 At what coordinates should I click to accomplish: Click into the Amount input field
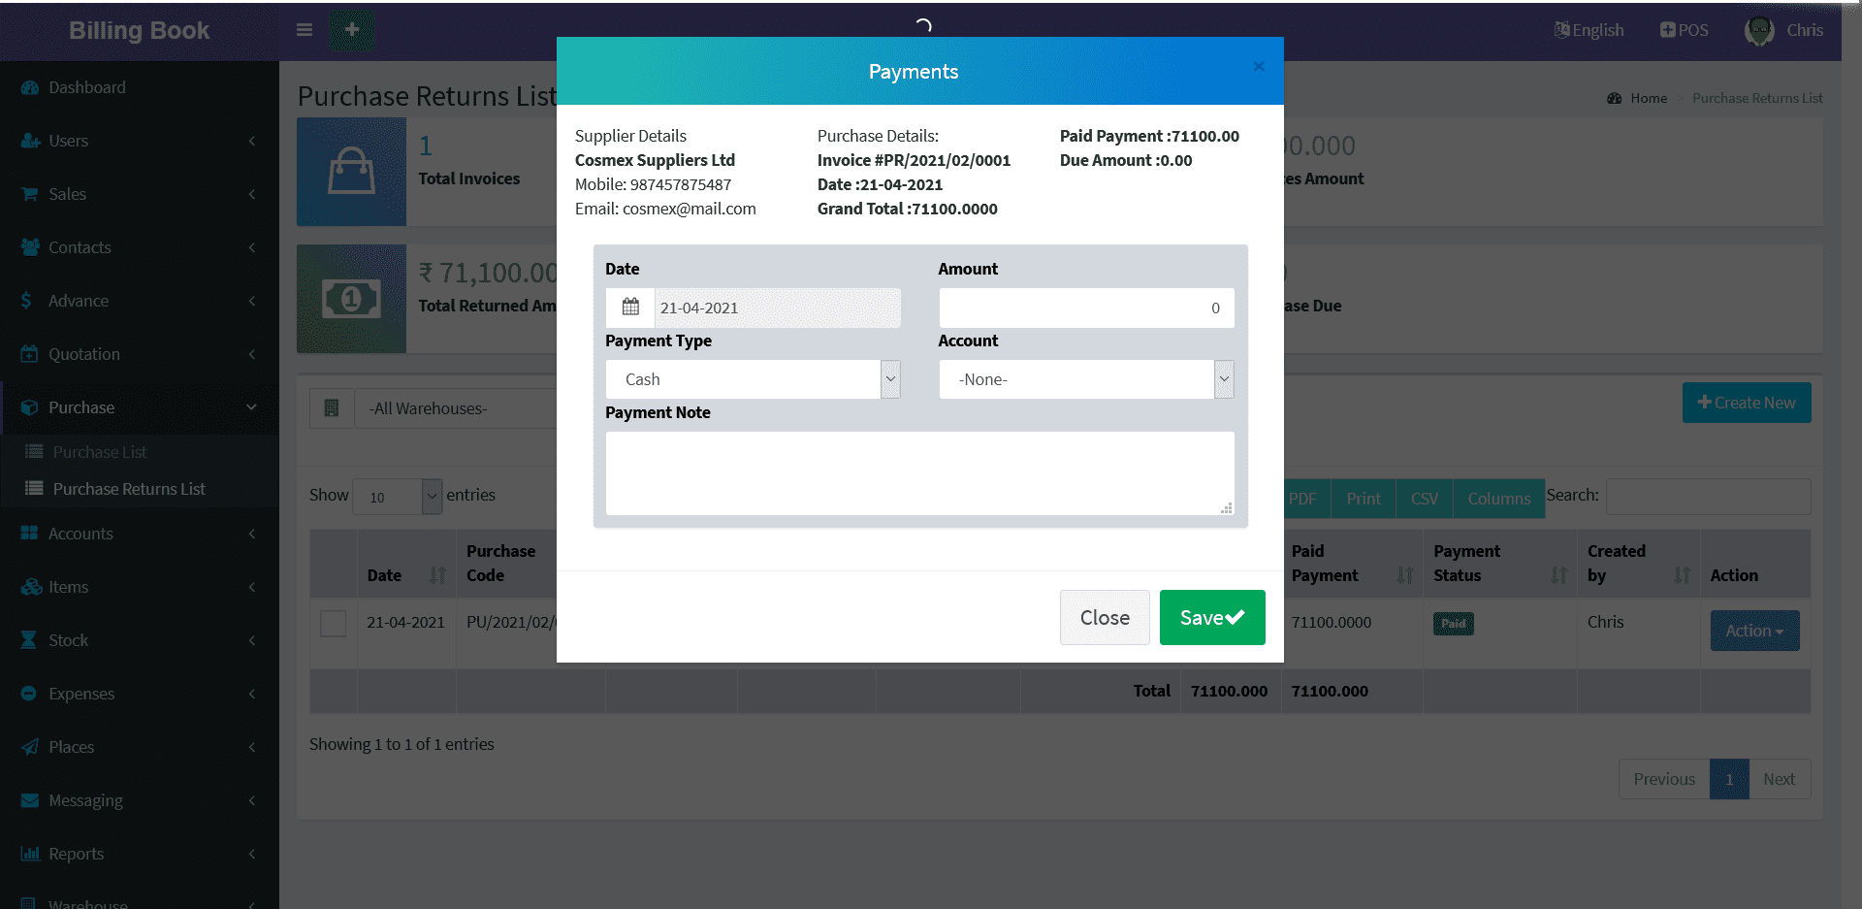[1085, 308]
